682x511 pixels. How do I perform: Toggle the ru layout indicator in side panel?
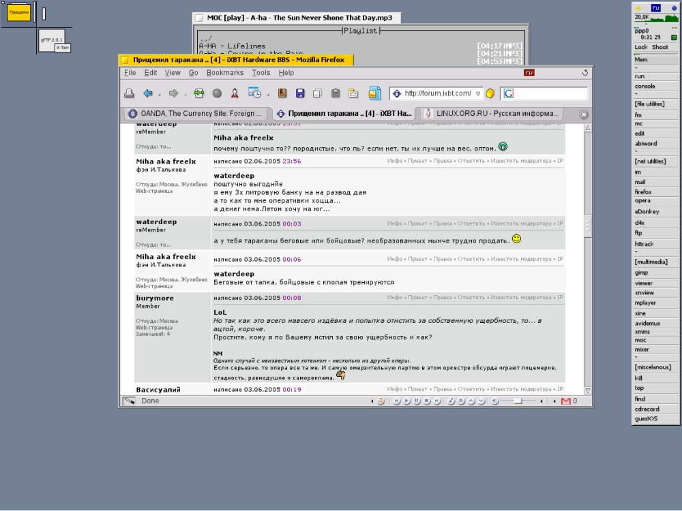click(x=655, y=7)
